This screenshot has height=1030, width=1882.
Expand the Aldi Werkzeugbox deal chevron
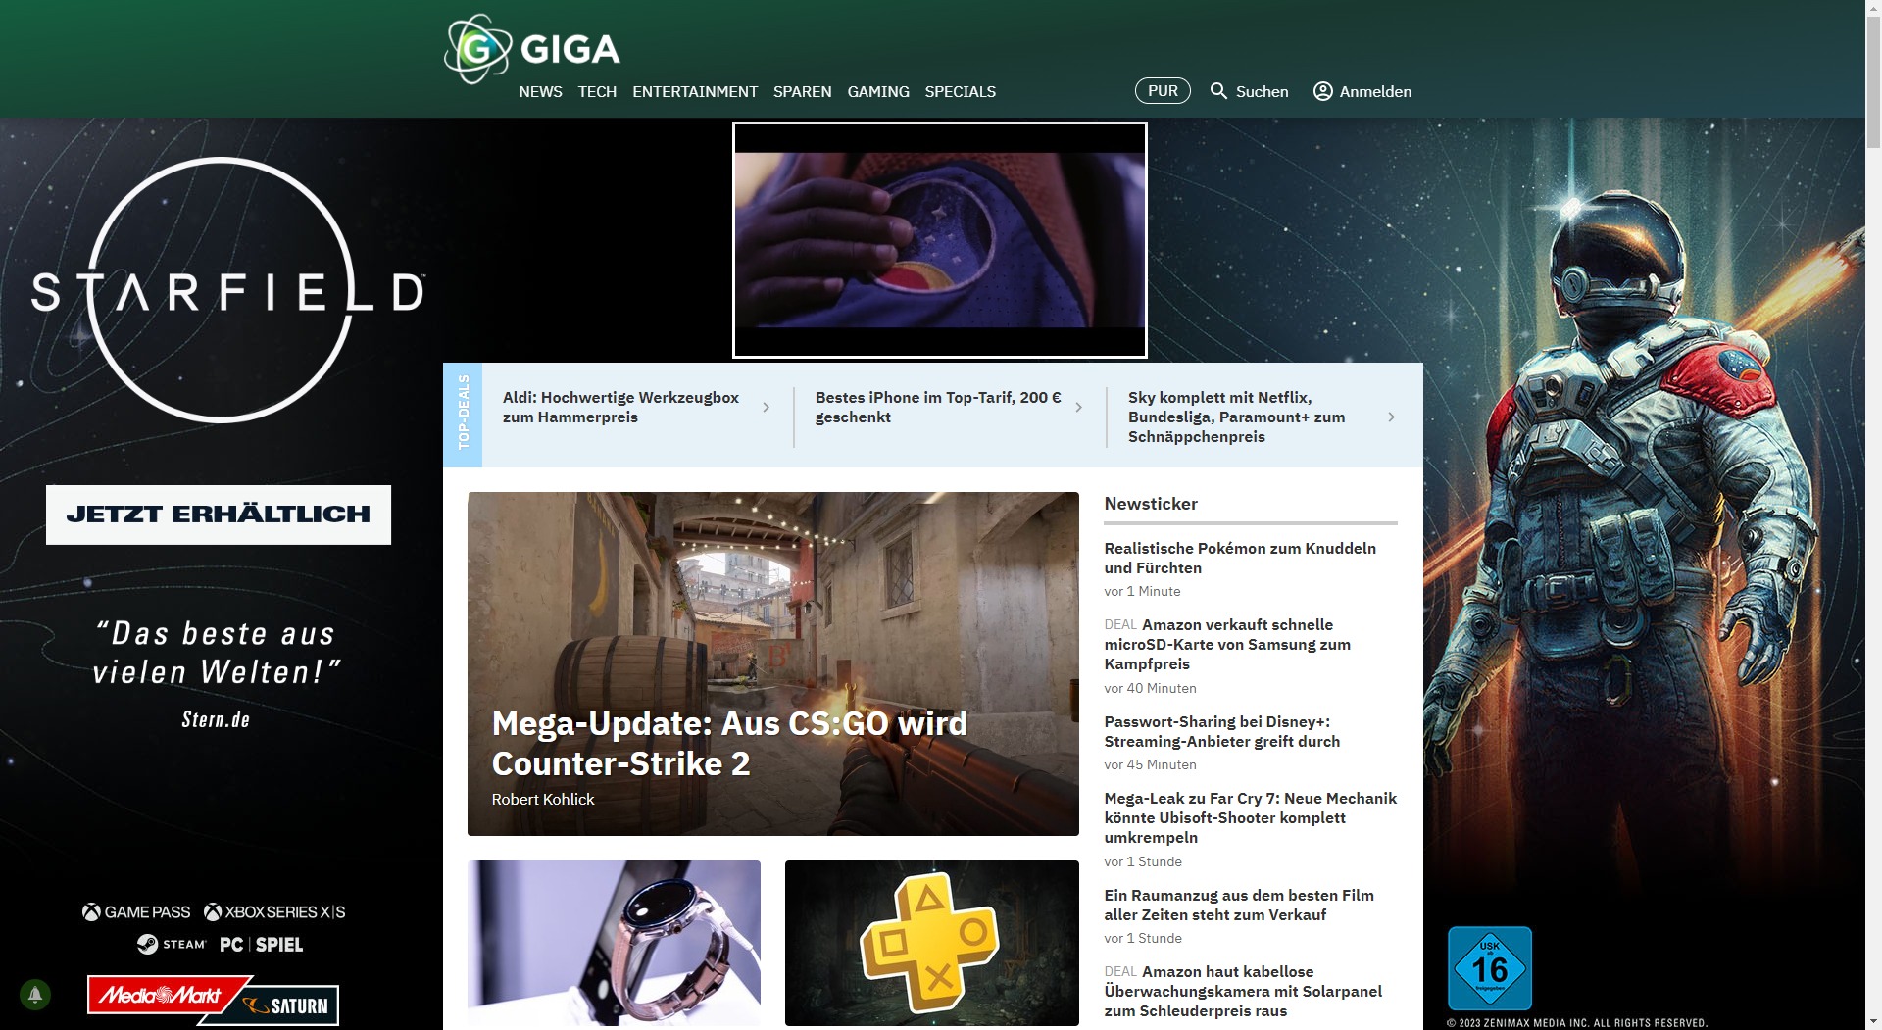(x=767, y=408)
